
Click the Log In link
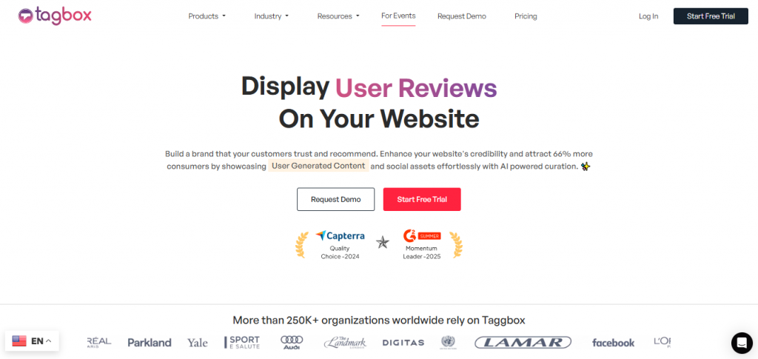pos(648,16)
